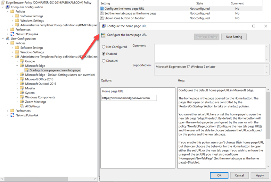Screen dimensions: 271x182
Task: Click the tree pane horizontal scrollbar
Action: pos(36,179)
